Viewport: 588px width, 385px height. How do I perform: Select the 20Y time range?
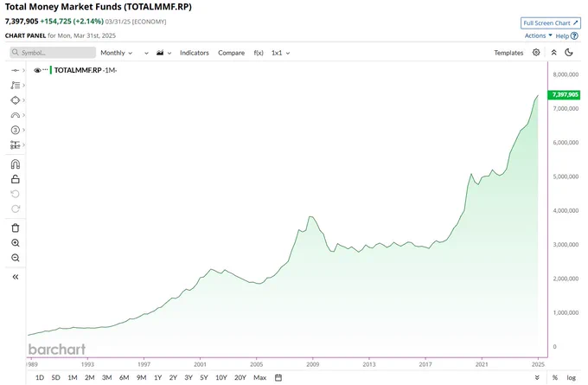point(240,377)
